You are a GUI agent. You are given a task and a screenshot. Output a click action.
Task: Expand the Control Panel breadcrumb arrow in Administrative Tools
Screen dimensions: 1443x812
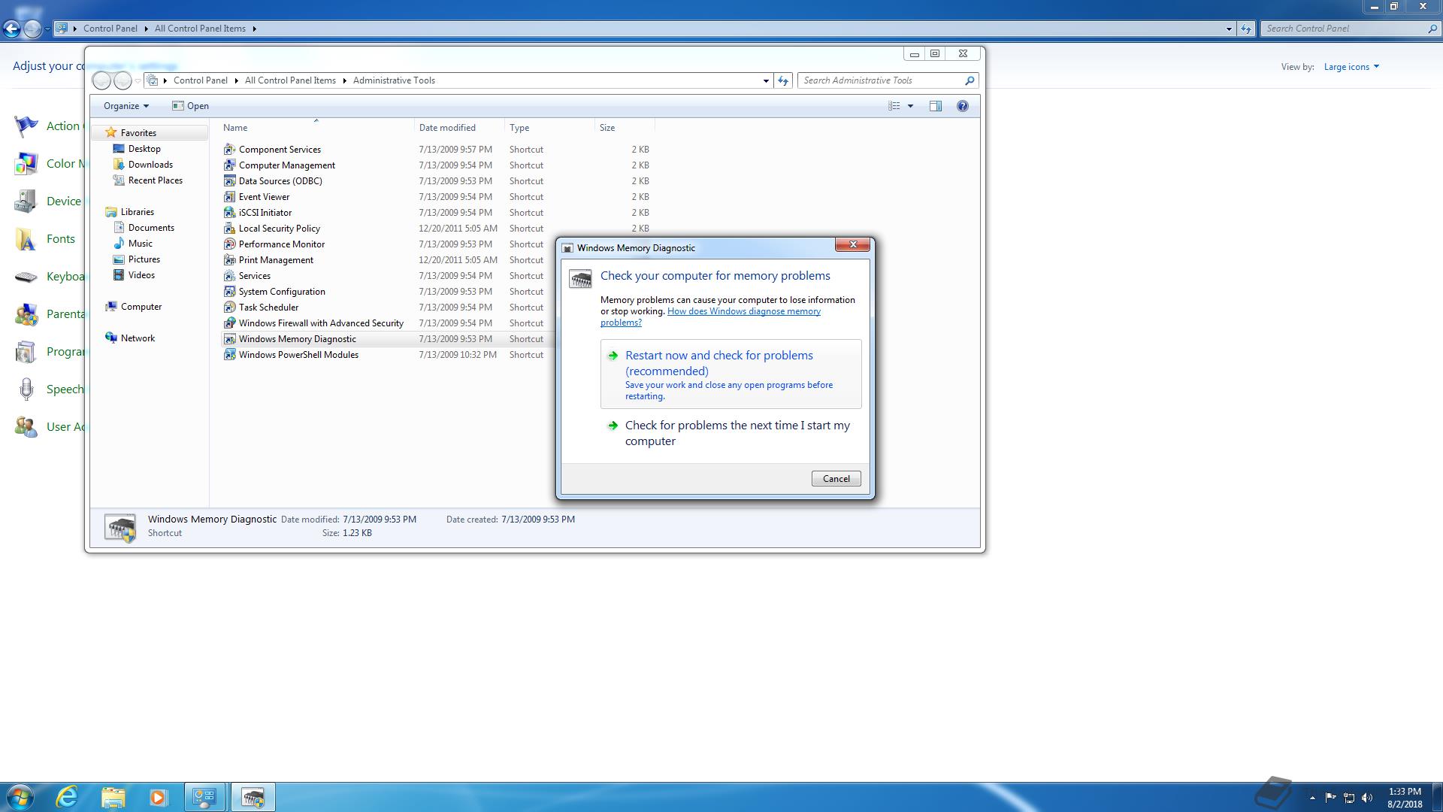click(236, 80)
